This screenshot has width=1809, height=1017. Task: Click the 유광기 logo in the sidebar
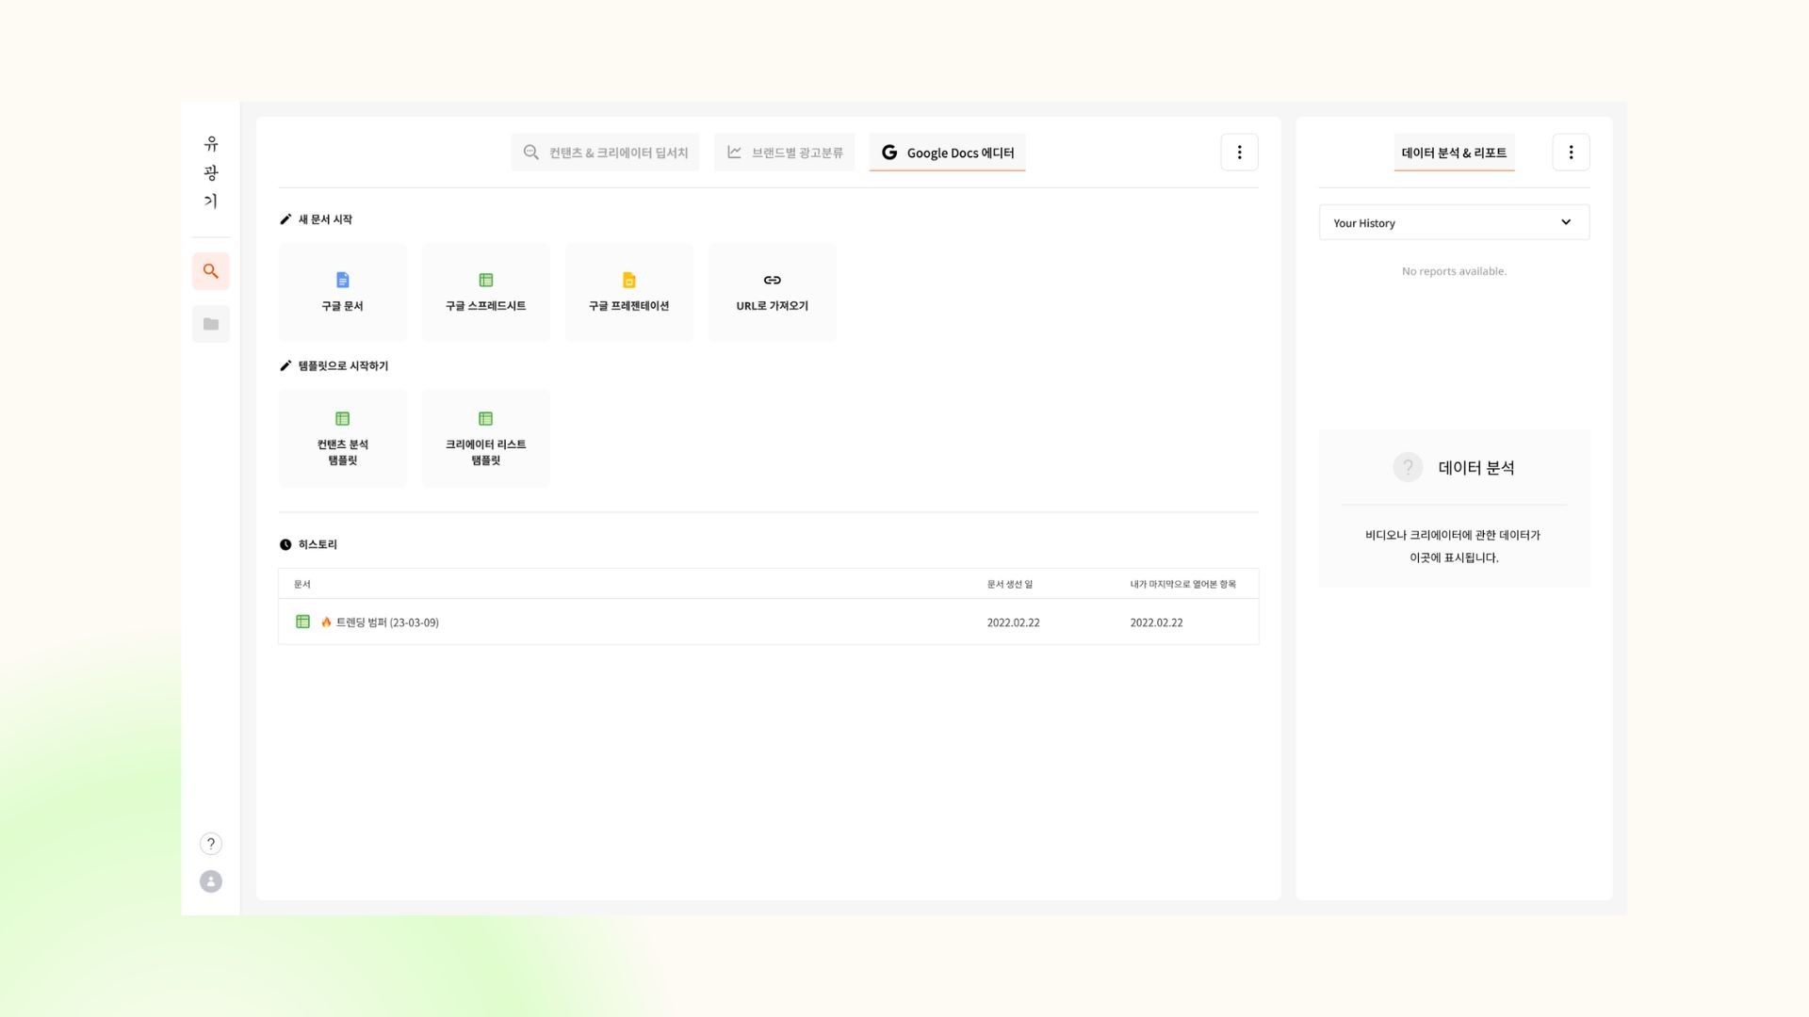(211, 172)
